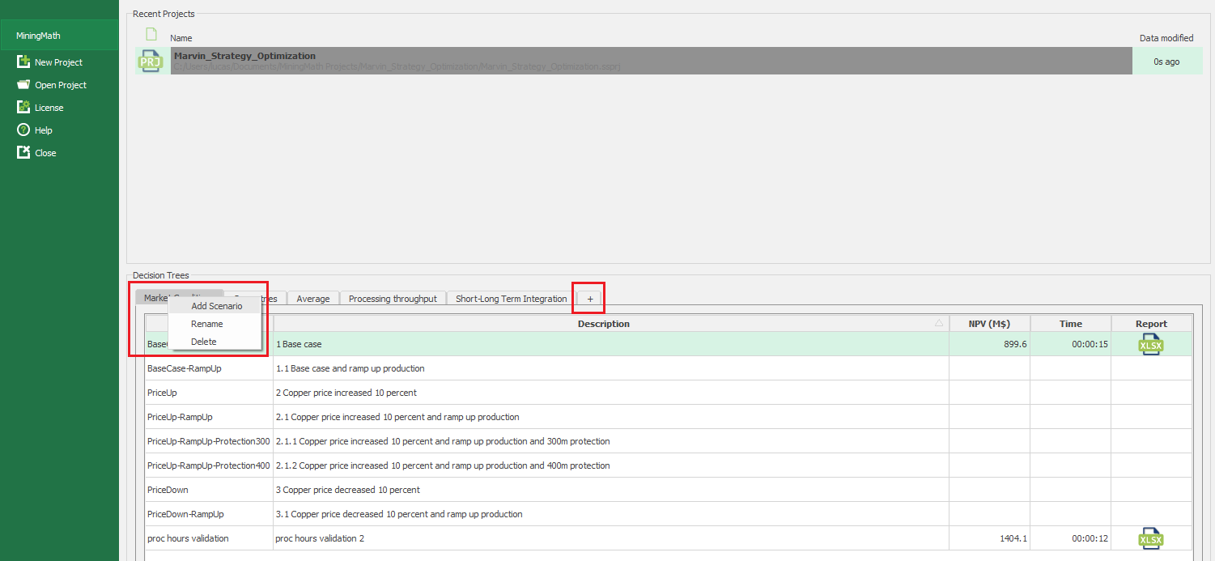Sort by the Description column sort arrow

click(938, 323)
